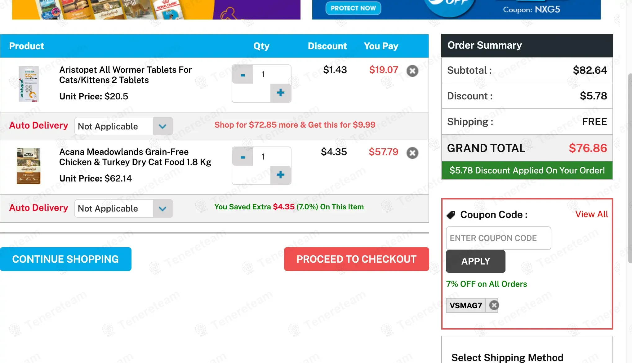Open Aristopet All Wormer Tablets product link
This screenshot has height=363, width=632.
coord(125,75)
